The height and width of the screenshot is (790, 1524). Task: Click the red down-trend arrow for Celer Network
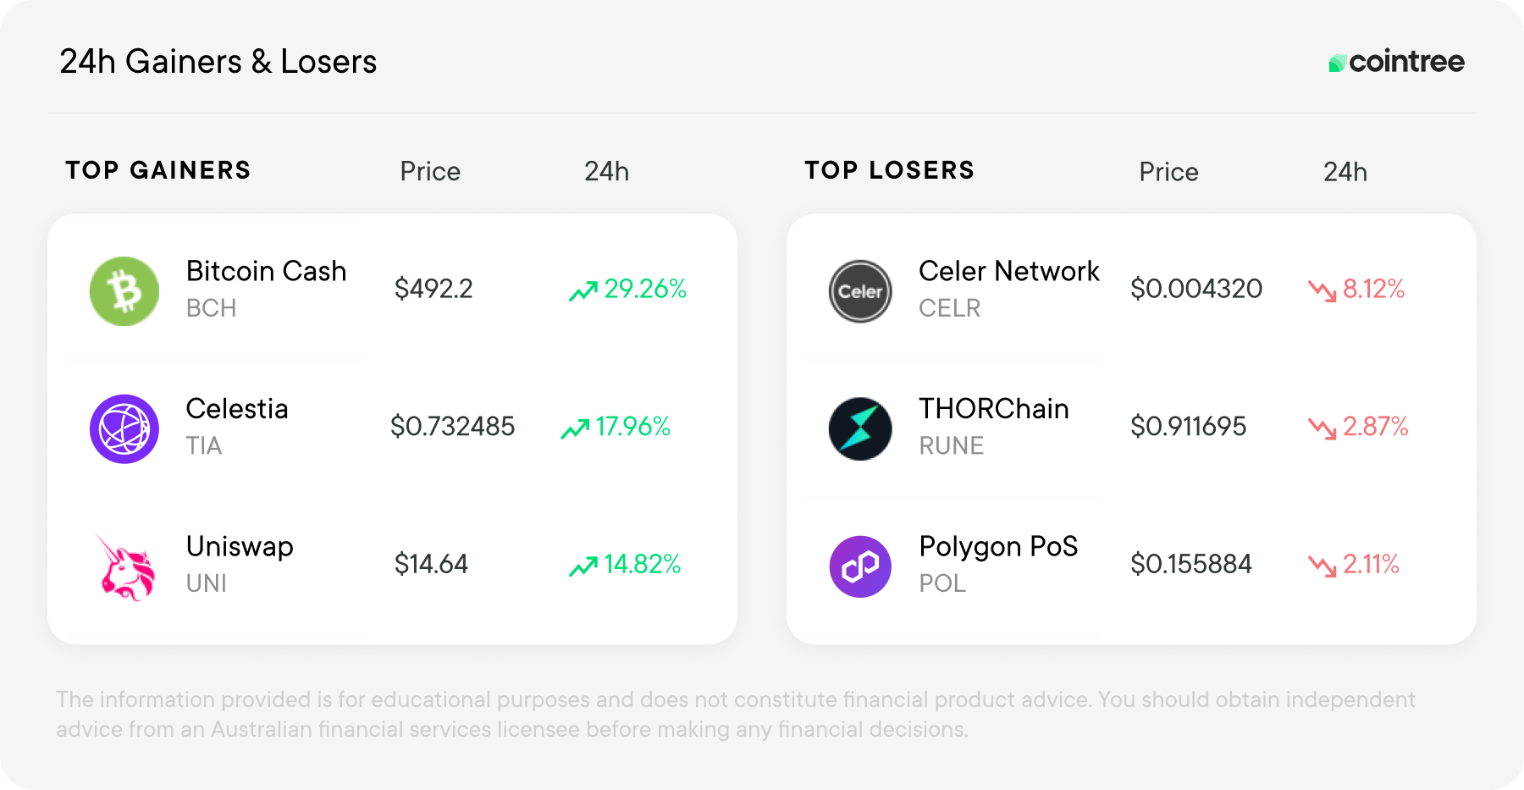pos(1322,291)
